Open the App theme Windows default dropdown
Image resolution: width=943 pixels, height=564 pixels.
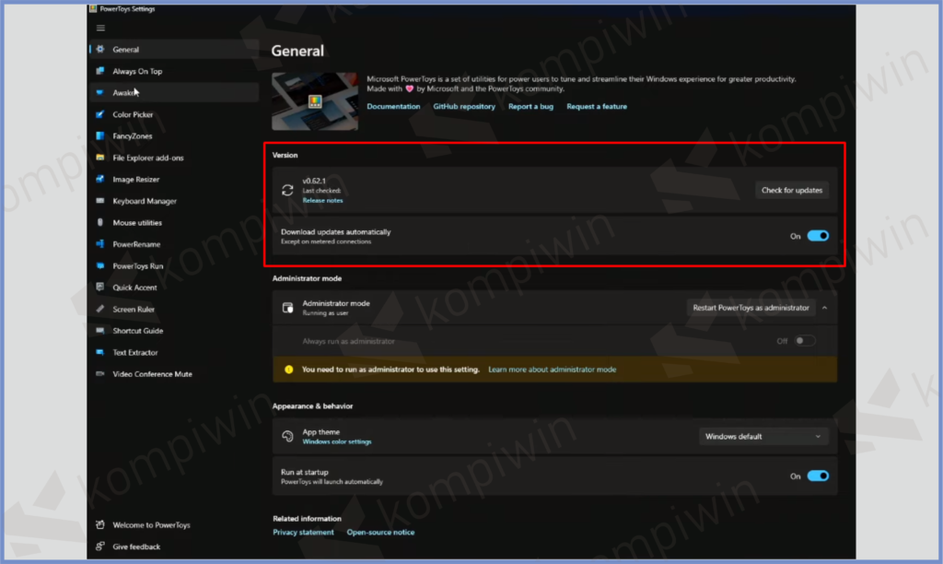pos(763,437)
